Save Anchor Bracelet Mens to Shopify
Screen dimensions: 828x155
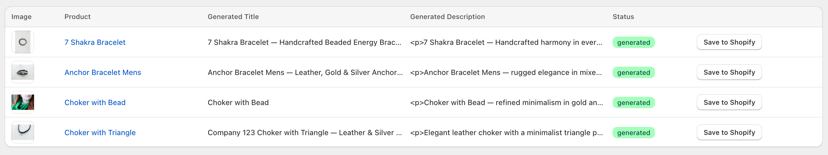(729, 72)
